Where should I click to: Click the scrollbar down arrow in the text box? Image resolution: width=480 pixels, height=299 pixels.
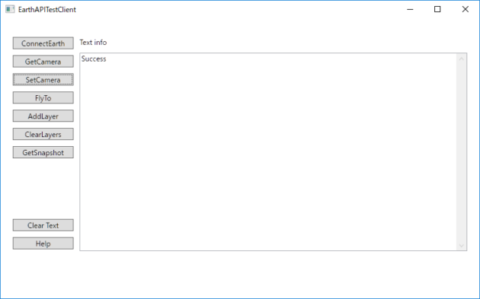[461, 246]
